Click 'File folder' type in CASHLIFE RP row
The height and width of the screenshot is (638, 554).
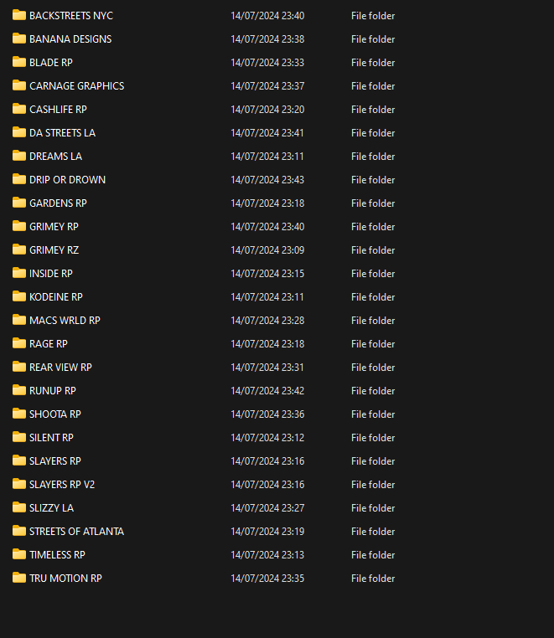(373, 110)
